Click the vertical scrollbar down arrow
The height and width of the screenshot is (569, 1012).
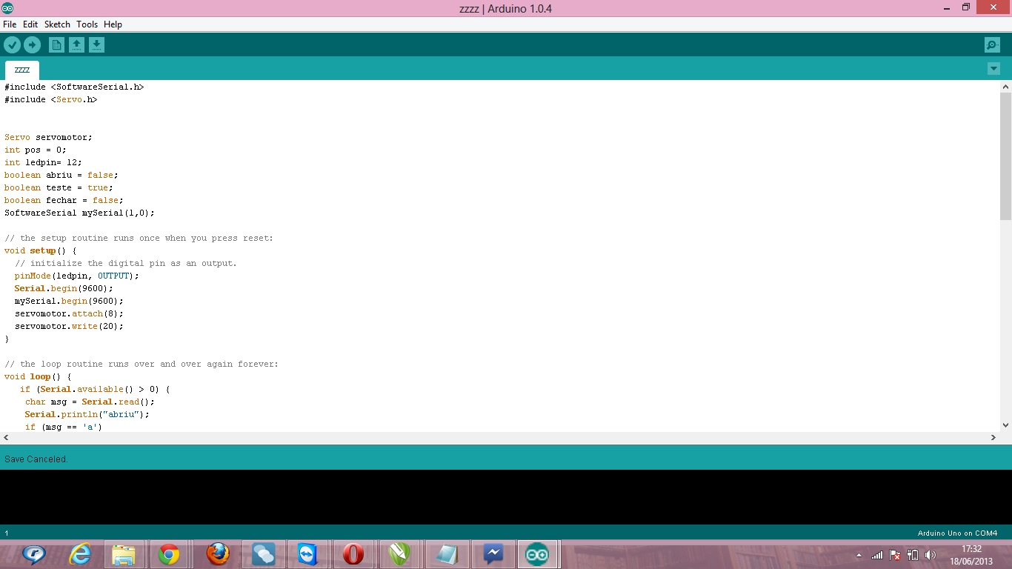[x=1005, y=425]
